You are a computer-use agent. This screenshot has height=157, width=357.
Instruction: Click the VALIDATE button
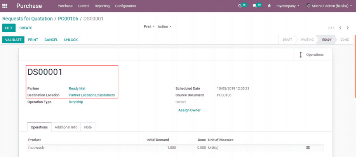point(14,40)
